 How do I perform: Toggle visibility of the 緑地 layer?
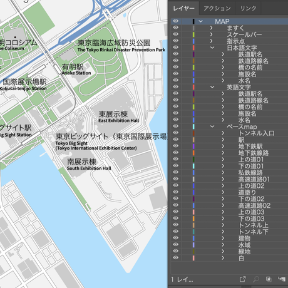point(176,251)
